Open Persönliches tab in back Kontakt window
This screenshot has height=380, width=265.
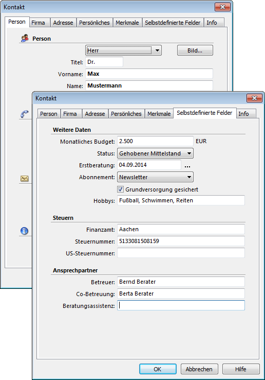[x=94, y=23]
